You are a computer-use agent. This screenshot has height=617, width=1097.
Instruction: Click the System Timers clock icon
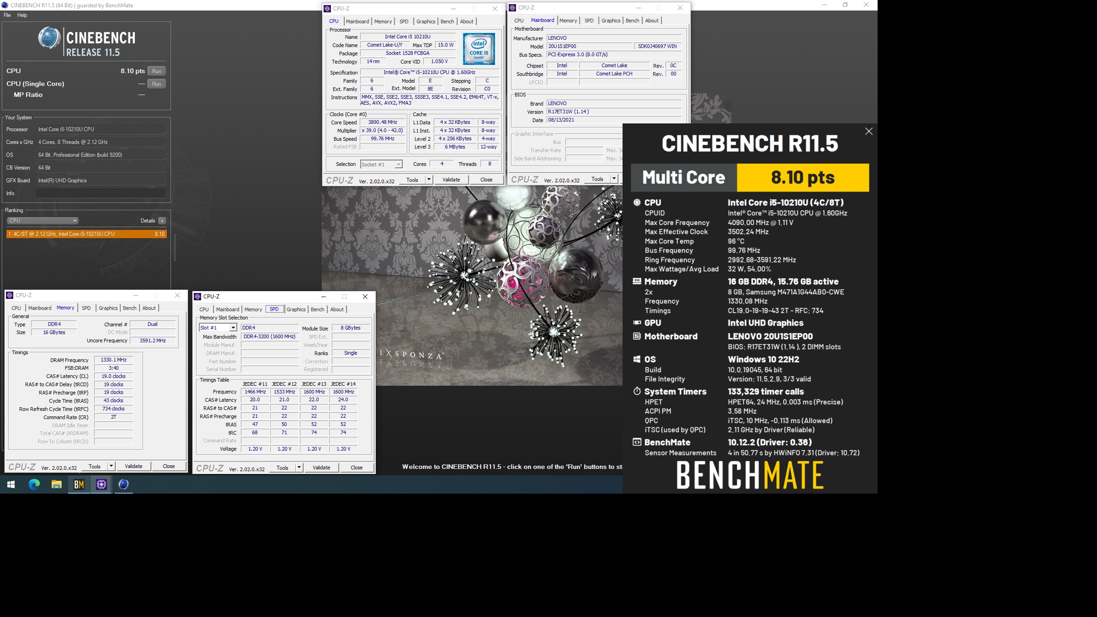[637, 391]
